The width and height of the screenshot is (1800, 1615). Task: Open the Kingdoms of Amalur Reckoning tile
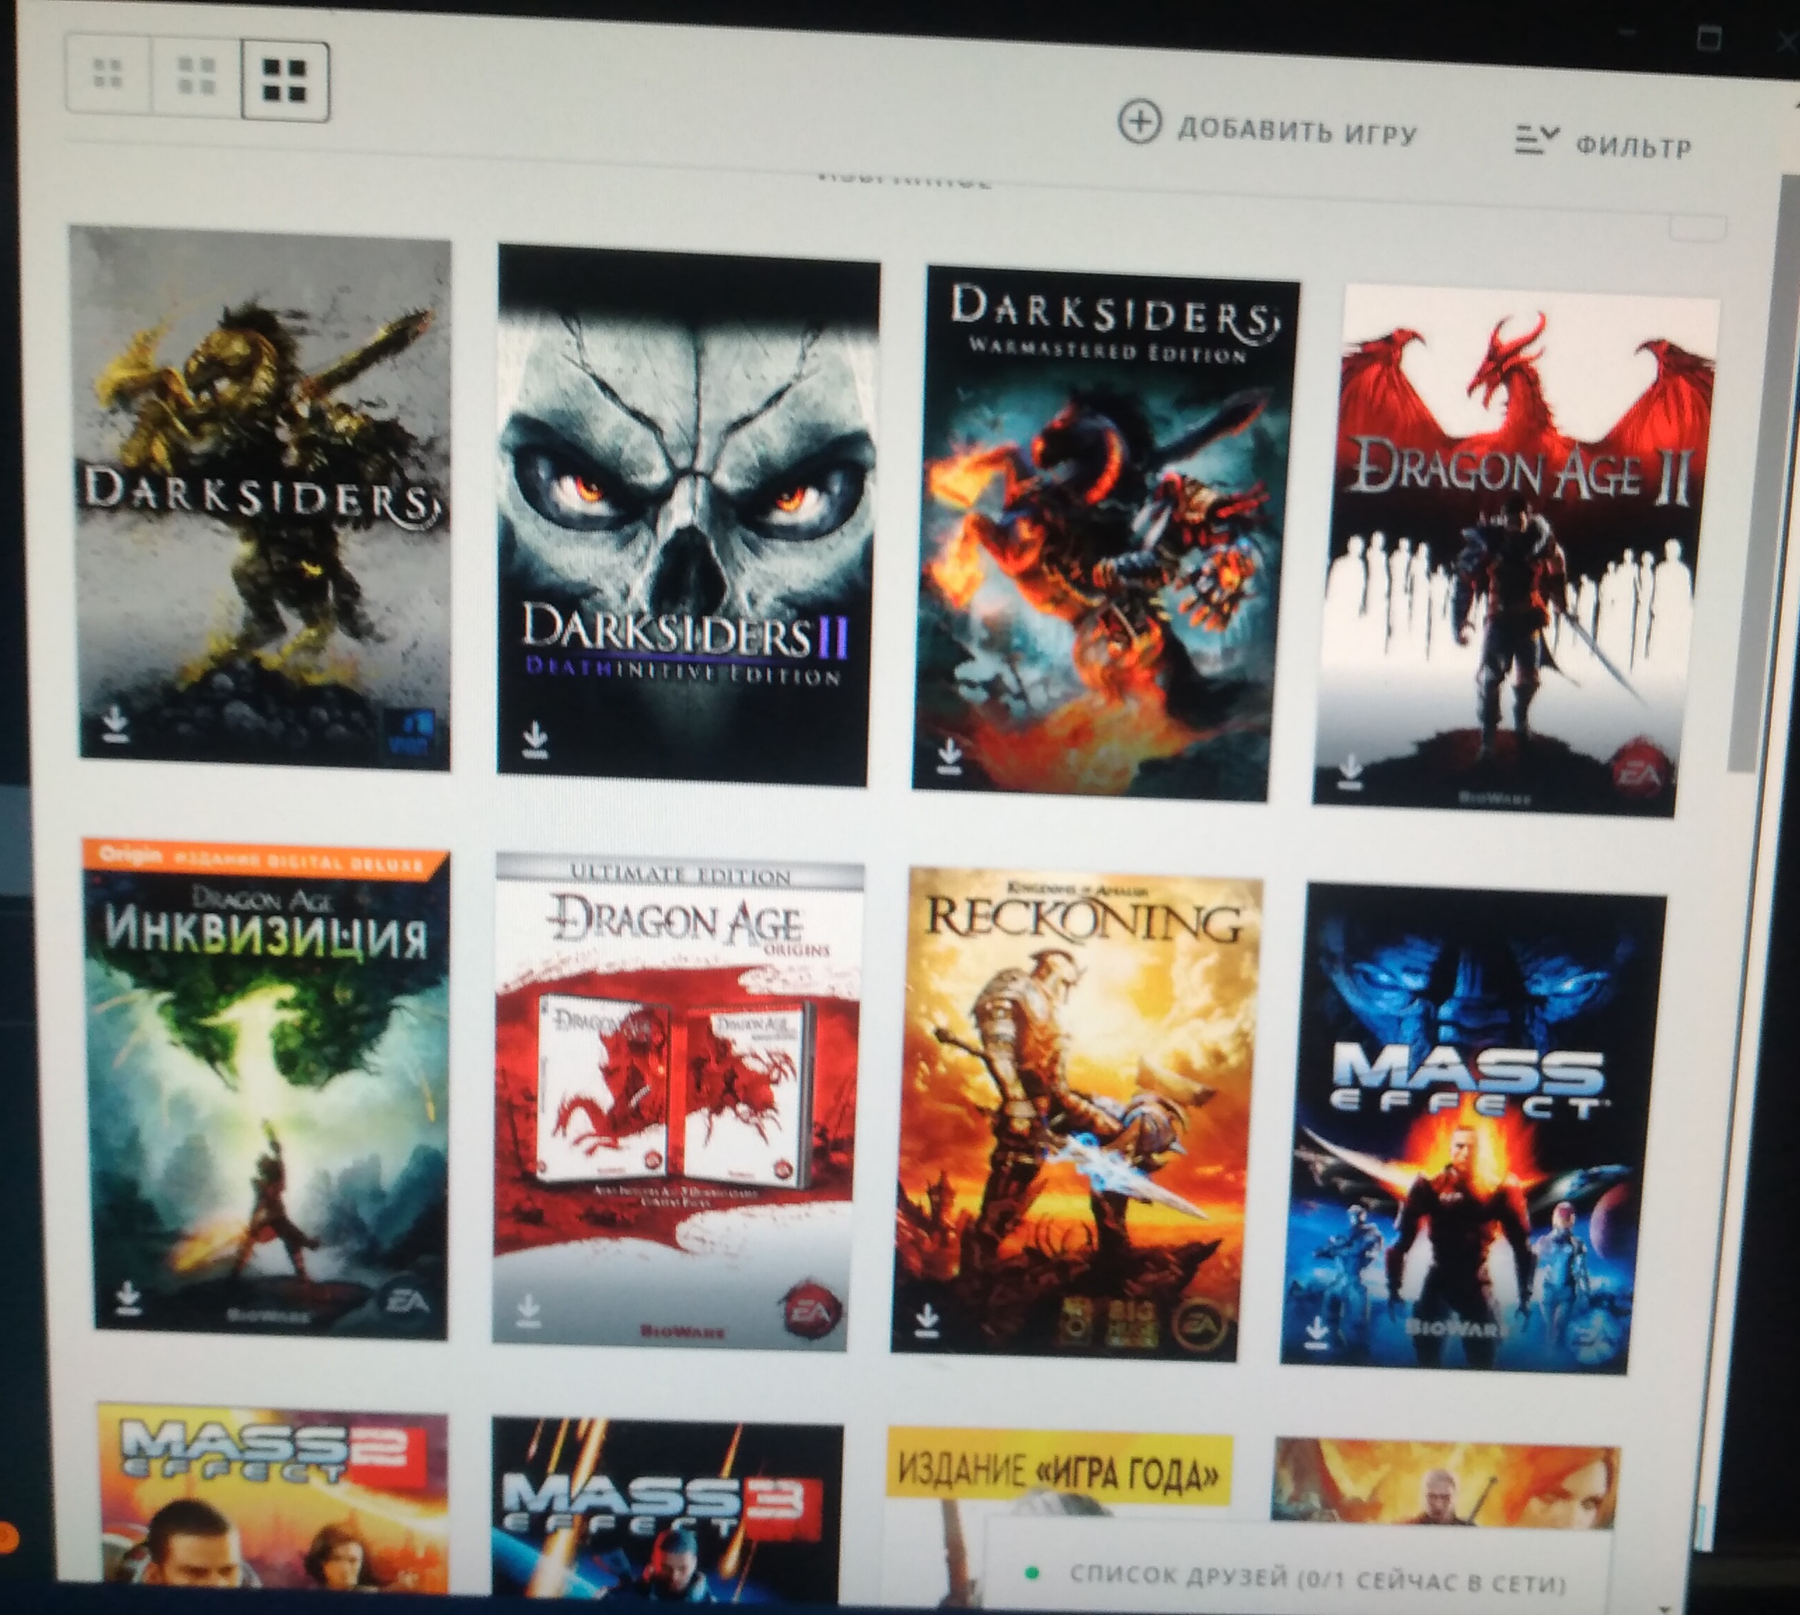click(1076, 1115)
